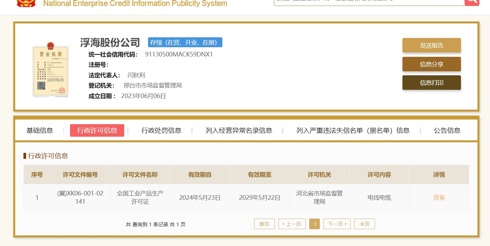Click the 查看 details link
This screenshot has height=246, width=490.
point(439,198)
